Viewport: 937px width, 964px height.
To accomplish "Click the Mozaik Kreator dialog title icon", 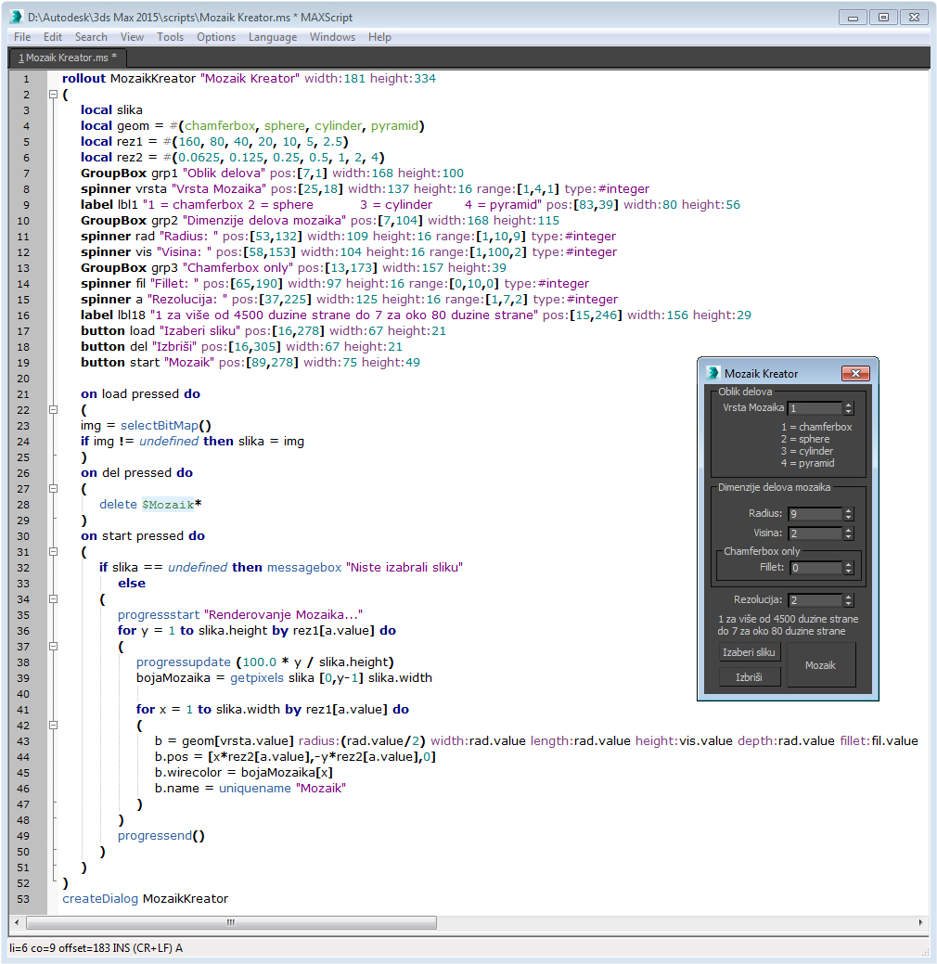I will [713, 373].
